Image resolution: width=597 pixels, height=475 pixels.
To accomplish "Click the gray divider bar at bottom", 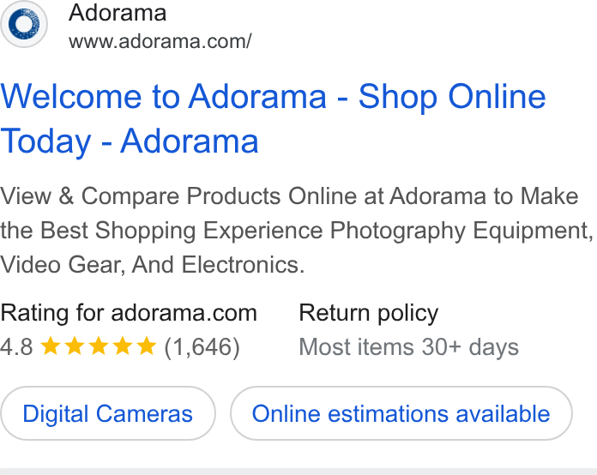I will click(298, 472).
